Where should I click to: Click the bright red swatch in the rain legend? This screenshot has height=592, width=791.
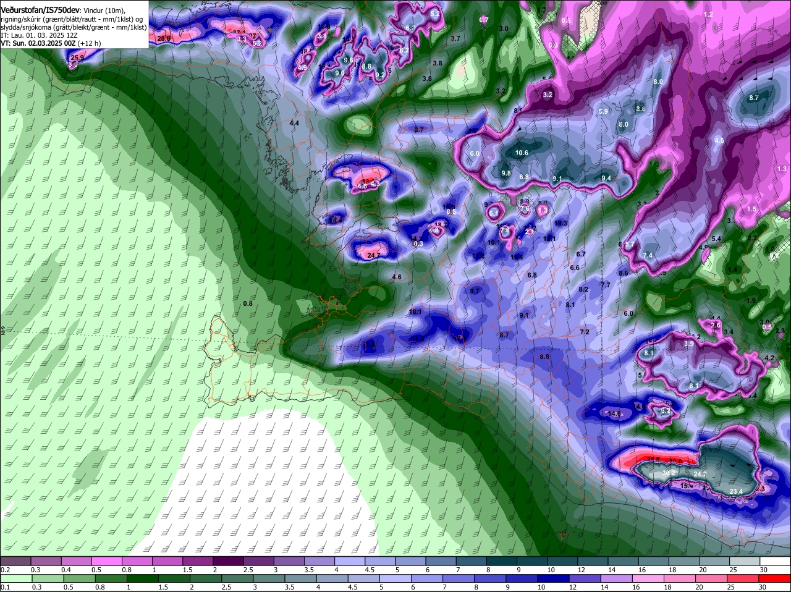click(x=776, y=578)
